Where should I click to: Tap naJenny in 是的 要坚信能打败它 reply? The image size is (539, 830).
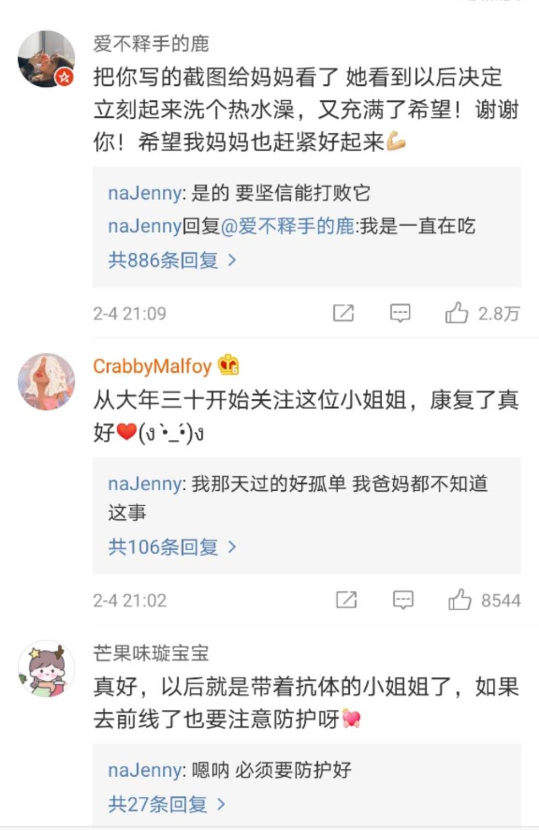pyautogui.click(x=145, y=193)
